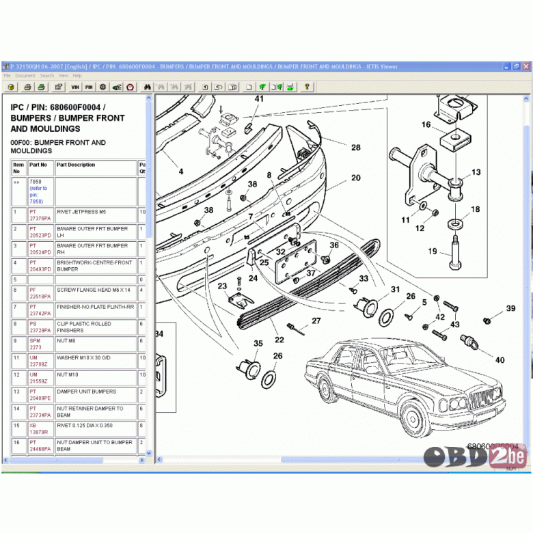Click part number PT 23742PA

click(40, 310)
